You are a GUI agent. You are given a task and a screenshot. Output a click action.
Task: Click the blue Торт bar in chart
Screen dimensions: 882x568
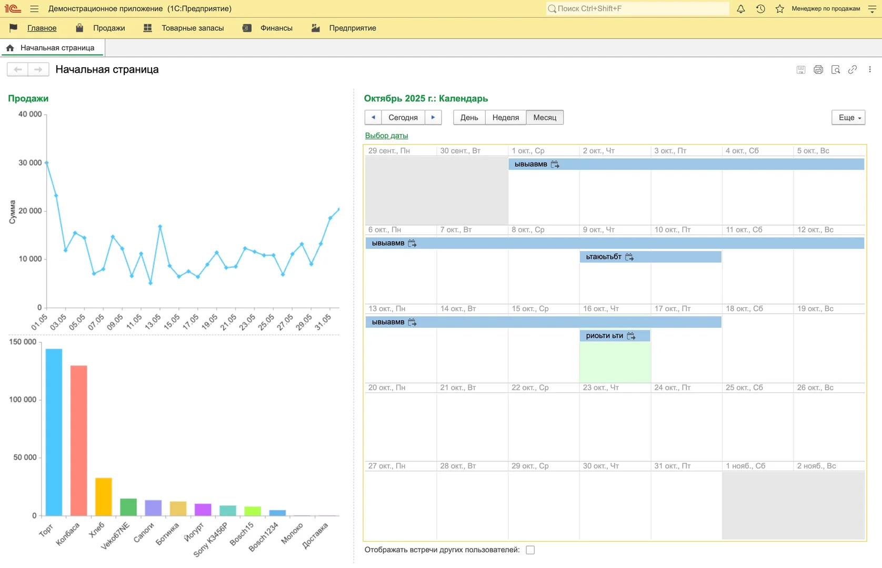(54, 431)
